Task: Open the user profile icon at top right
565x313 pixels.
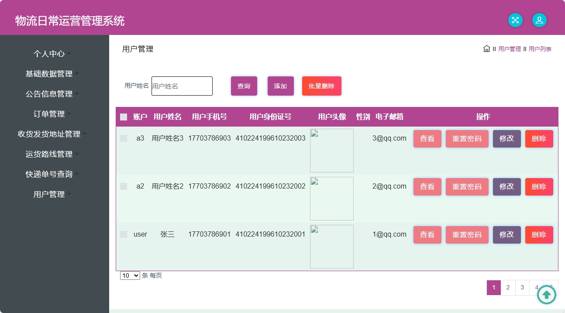Action: click(x=539, y=20)
